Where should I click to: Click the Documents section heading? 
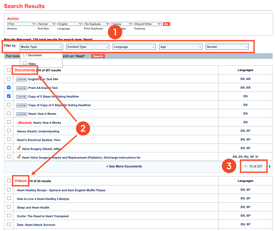click(x=25, y=70)
